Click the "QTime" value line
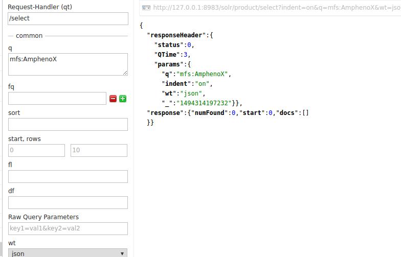The image size is (401, 257). click(173, 54)
